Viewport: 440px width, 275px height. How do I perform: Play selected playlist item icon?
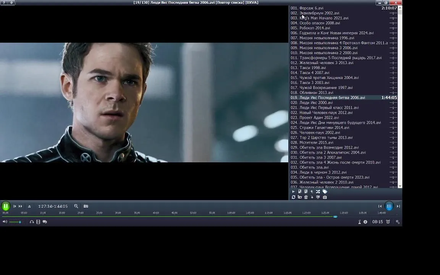293,192
